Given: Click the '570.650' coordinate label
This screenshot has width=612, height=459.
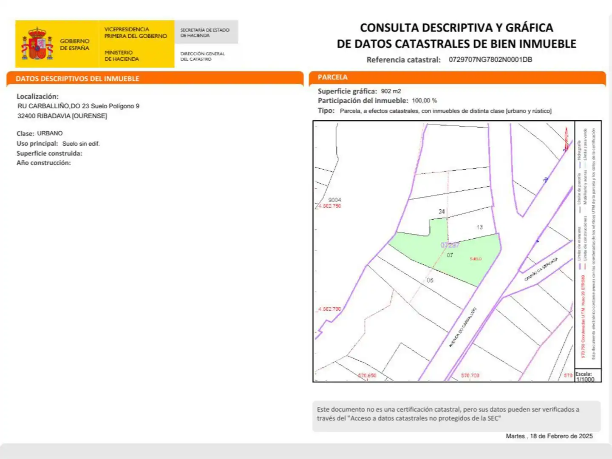Looking at the screenshot, I should click(x=367, y=376).
